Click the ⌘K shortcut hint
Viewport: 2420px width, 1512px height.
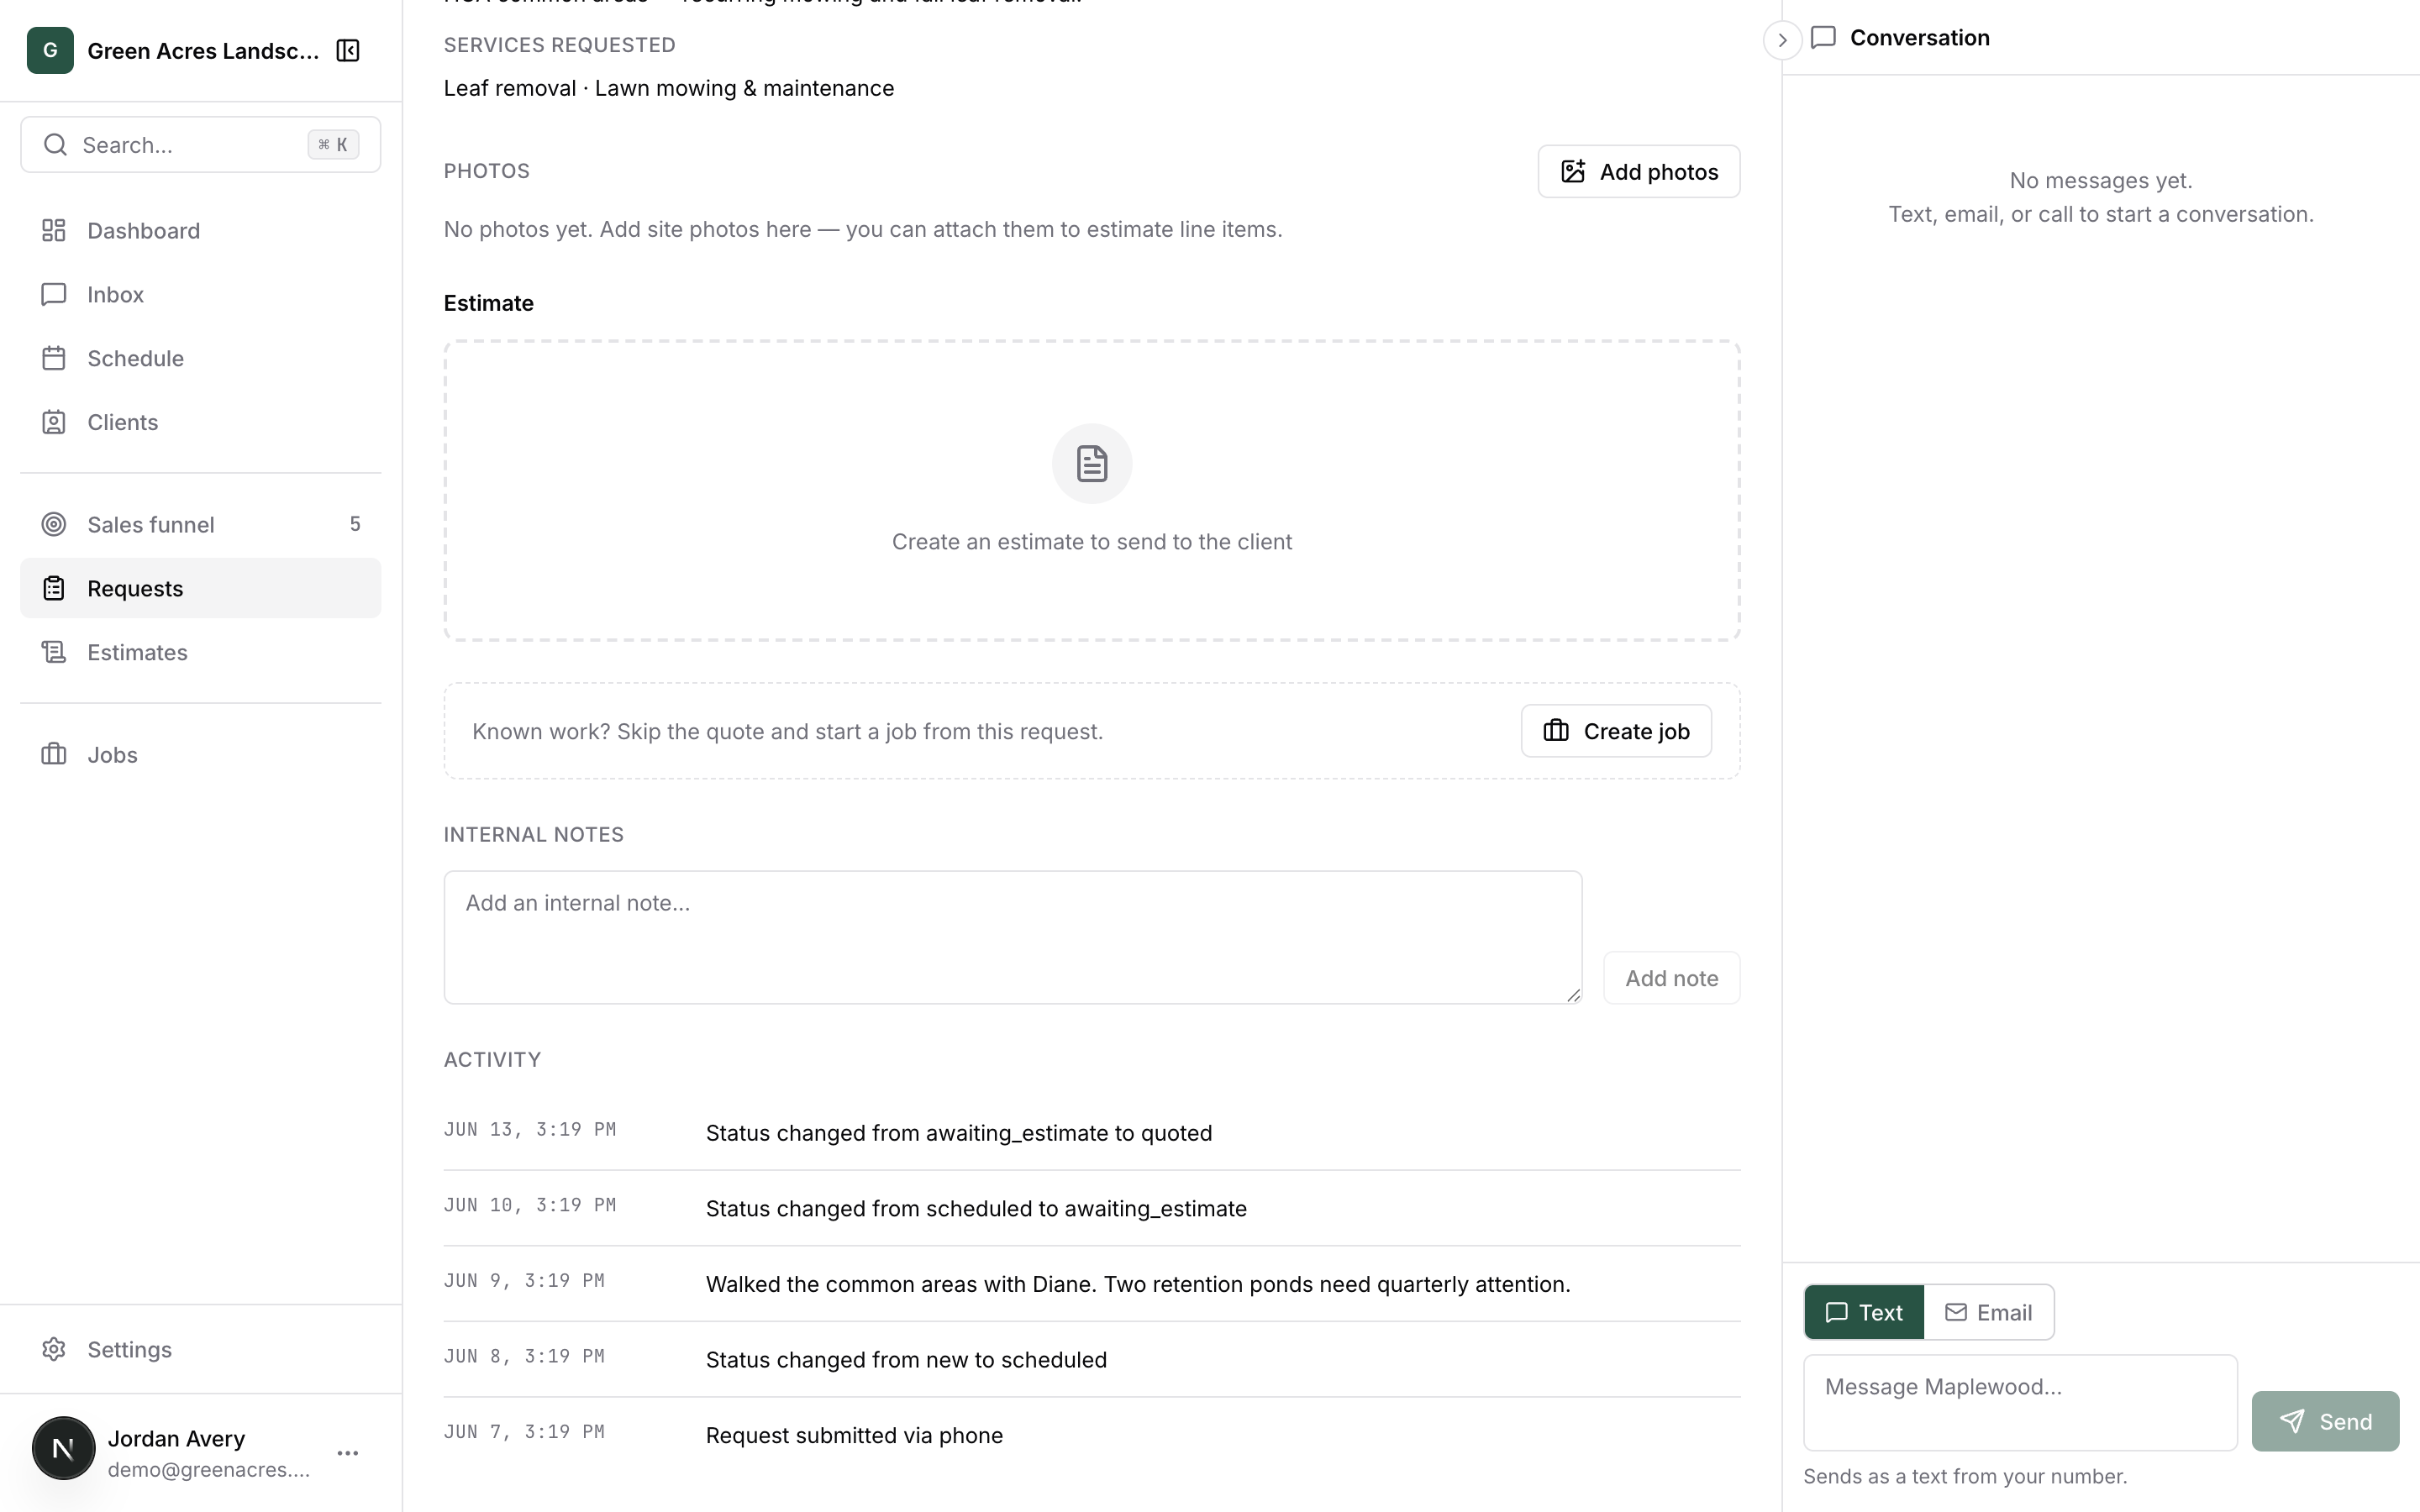coord(333,145)
